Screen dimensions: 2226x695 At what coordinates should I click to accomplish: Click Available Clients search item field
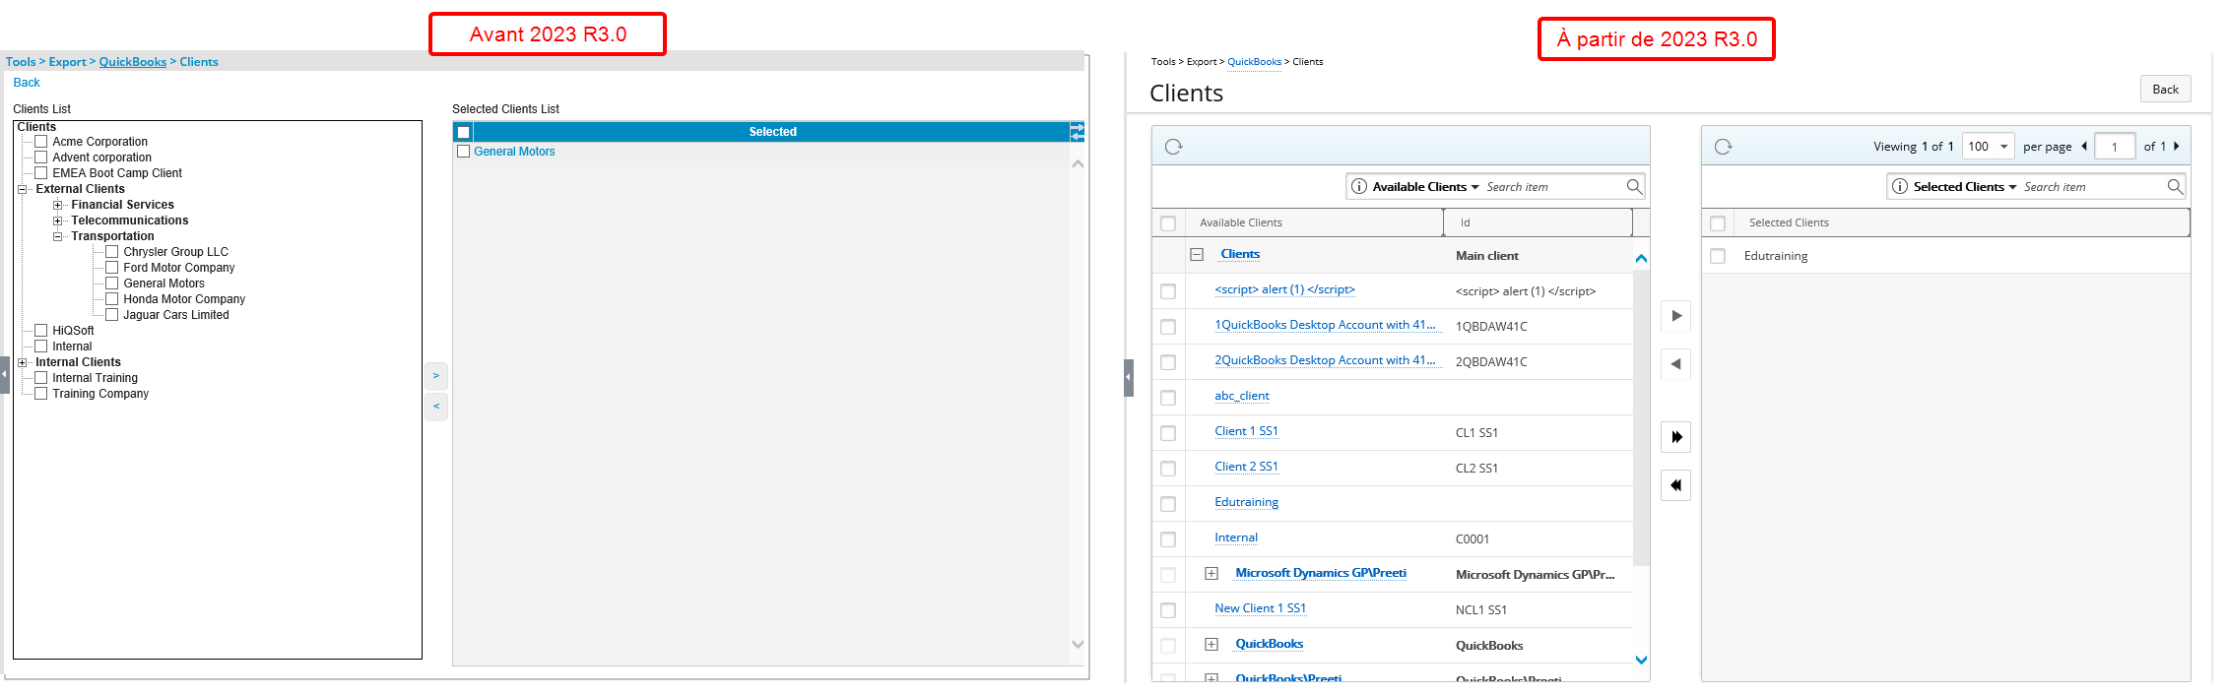click(x=1554, y=187)
